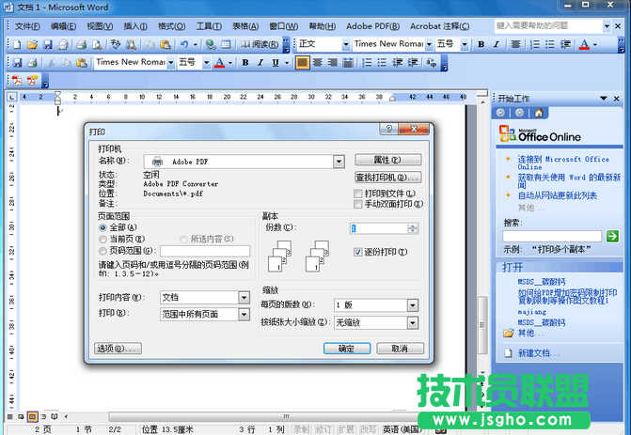Select the 页码范围 radio button
The width and height of the screenshot is (631, 435).
103,251
